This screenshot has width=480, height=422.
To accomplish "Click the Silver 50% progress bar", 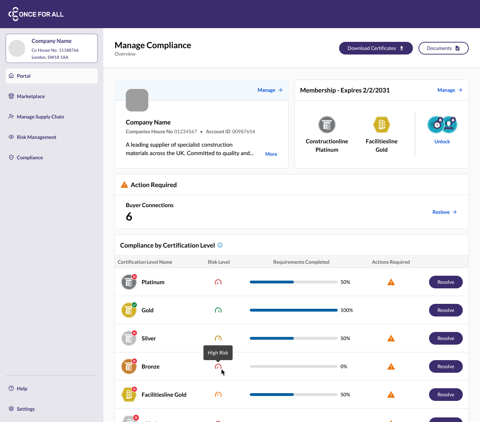I will 294,338.
